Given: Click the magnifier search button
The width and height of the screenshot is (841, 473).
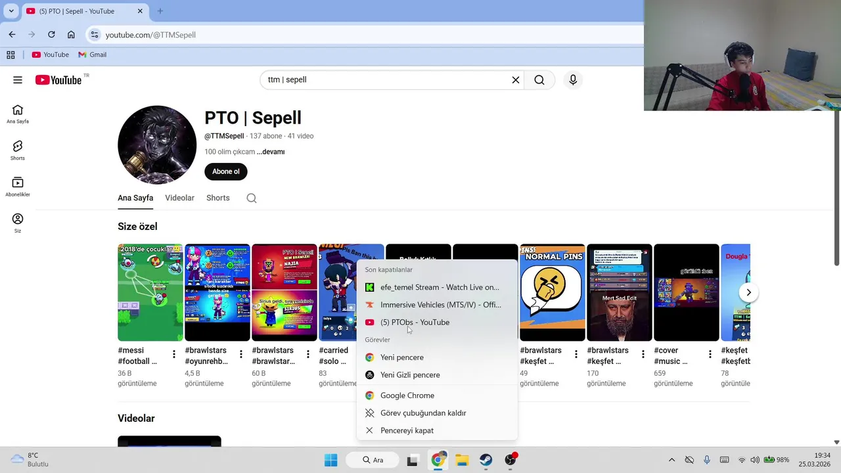Looking at the screenshot, I should pos(539,80).
